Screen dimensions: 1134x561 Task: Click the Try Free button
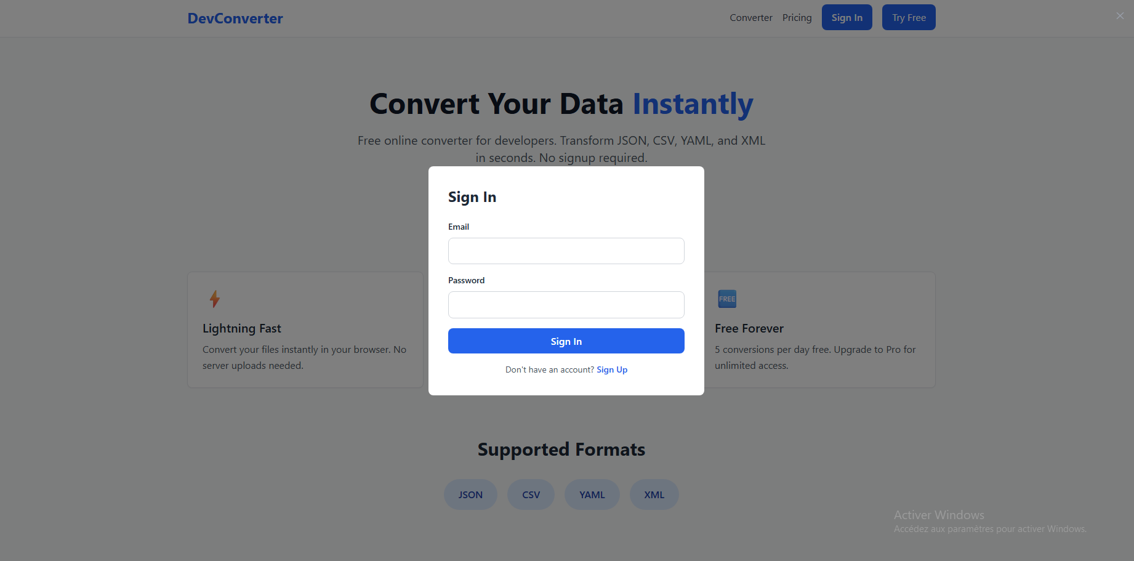pos(908,17)
